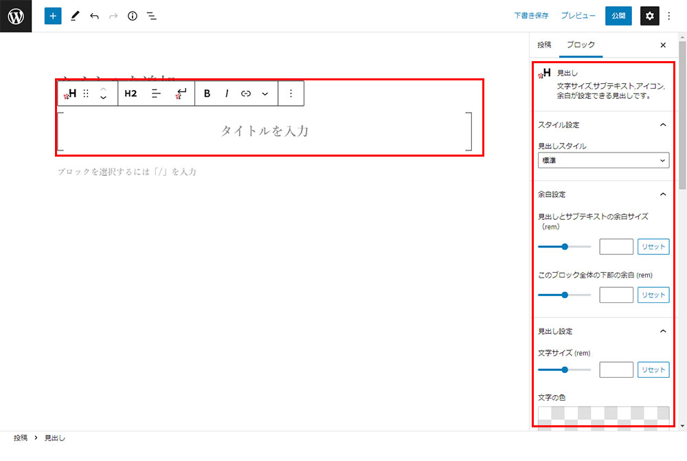
Task: Toggle the settings gear sidebar icon
Action: [650, 16]
